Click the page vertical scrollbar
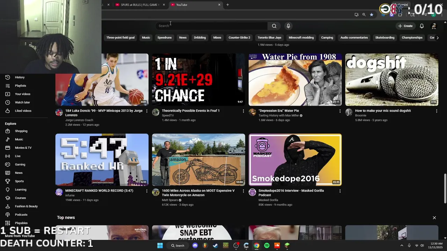 point(445,189)
